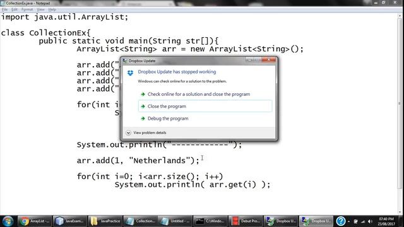
Task: Click green arrow beside Check online option
Action: click(x=143, y=94)
